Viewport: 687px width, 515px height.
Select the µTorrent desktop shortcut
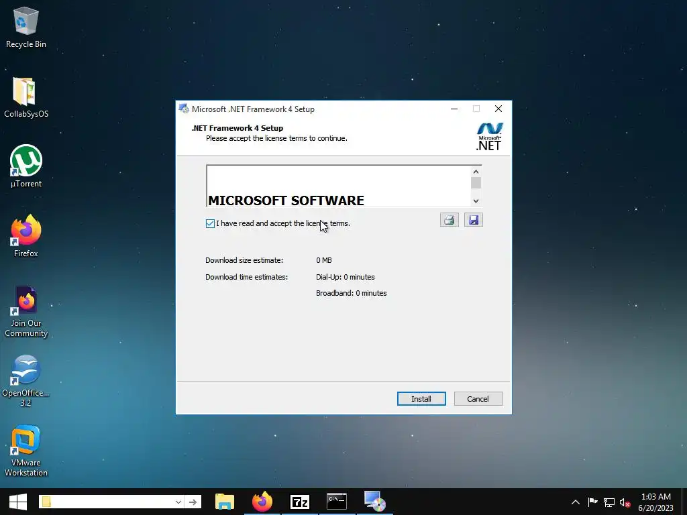click(x=26, y=166)
